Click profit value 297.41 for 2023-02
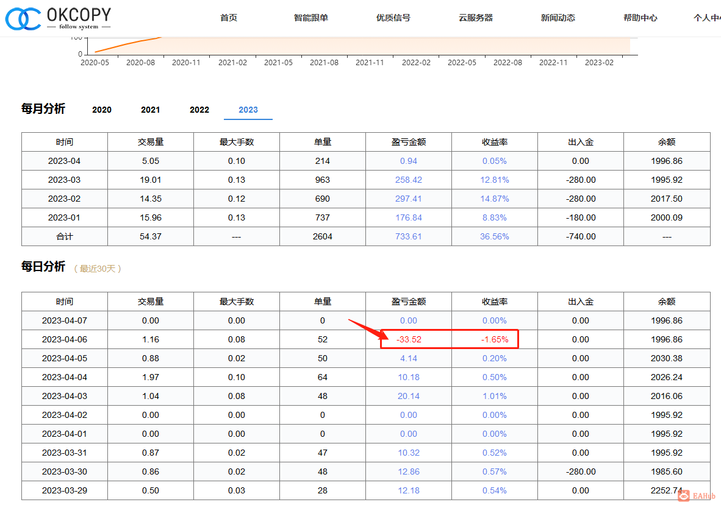 (408, 199)
